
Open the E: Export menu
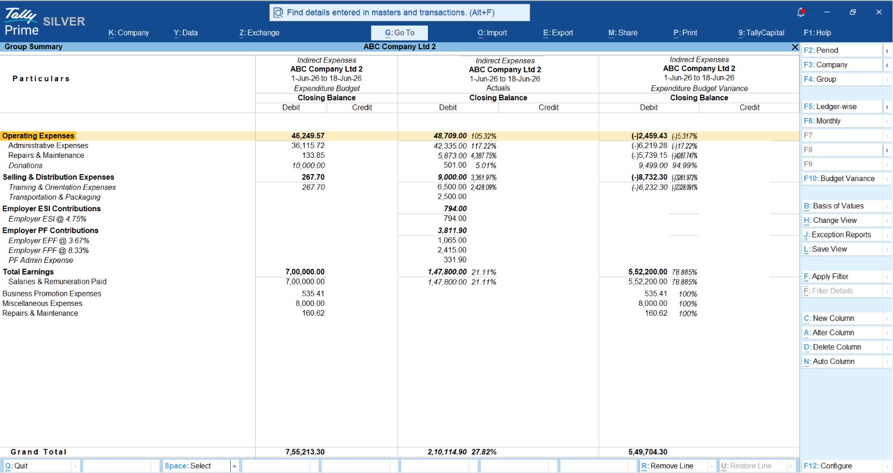(x=558, y=33)
